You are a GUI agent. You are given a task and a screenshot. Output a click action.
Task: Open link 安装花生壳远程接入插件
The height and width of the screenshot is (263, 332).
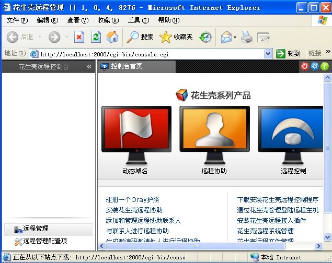pyautogui.click(x=271, y=221)
